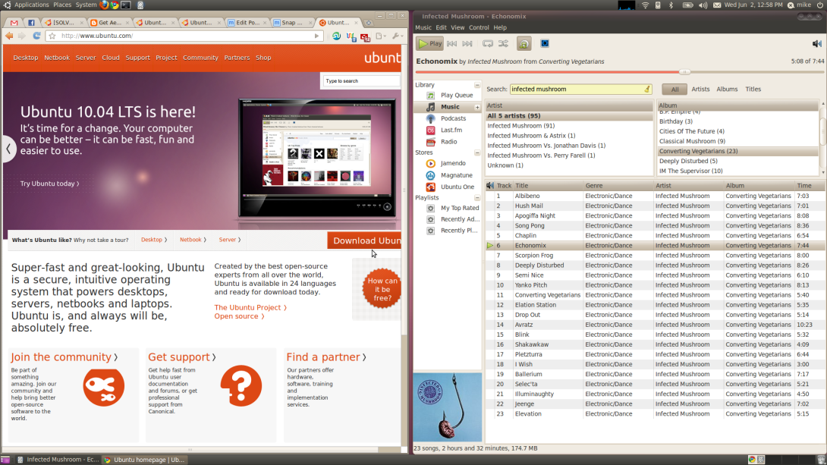Skip to next track in Banshee toolbar

(467, 44)
